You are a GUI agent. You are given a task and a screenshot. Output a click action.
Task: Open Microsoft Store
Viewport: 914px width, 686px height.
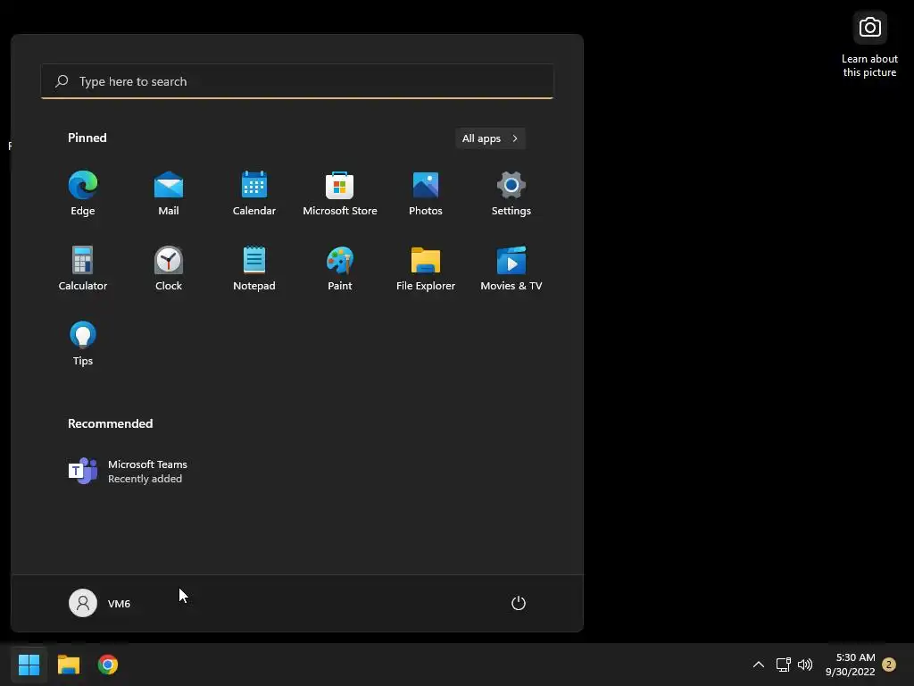pos(340,194)
